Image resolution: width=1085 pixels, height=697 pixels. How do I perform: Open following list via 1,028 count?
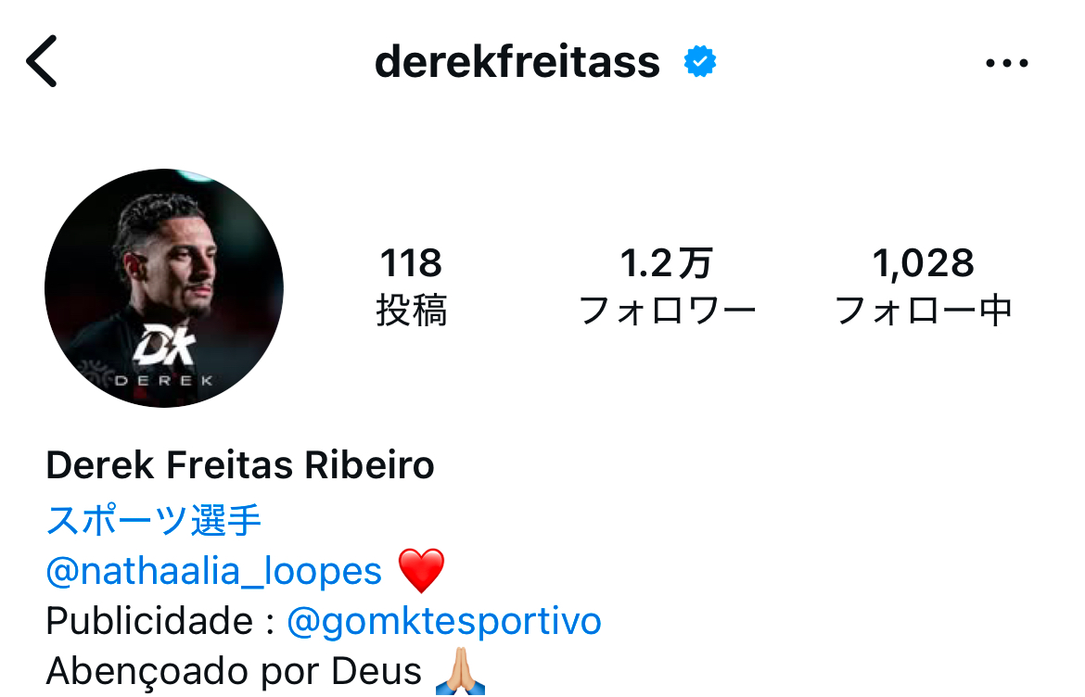[x=923, y=264]
